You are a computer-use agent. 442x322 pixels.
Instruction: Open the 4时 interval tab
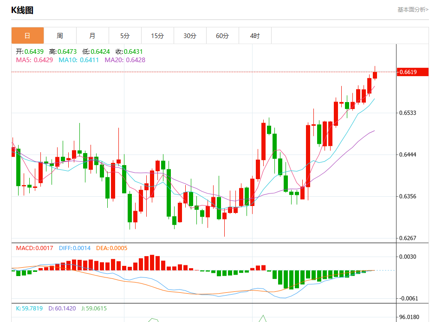point(255,36)
